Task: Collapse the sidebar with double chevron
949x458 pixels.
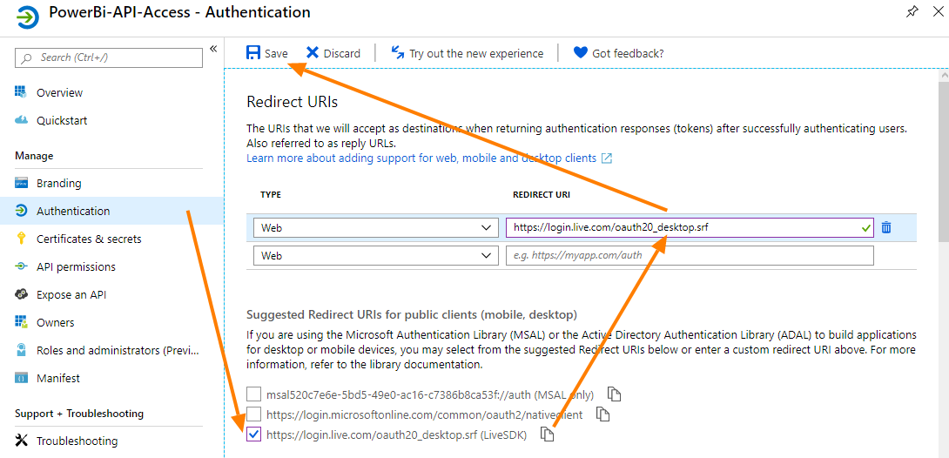Action: pyautogui.click(x=213, y=49)
